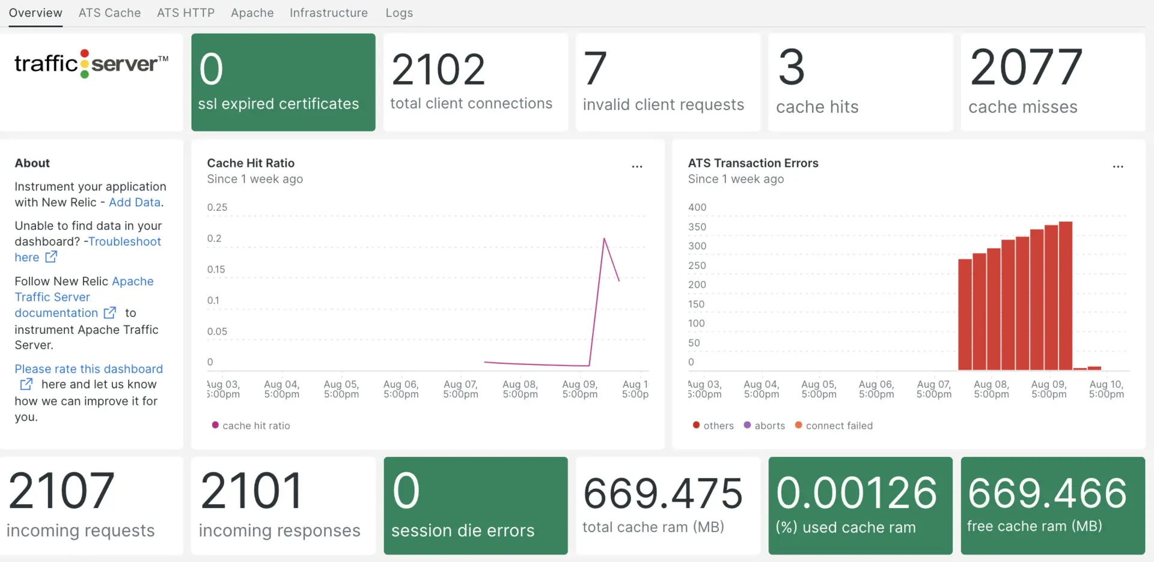This screenshot has width=1154, height=562.
Task: Open 'Please rate this dashboard' link
Action: pos(88,369)
